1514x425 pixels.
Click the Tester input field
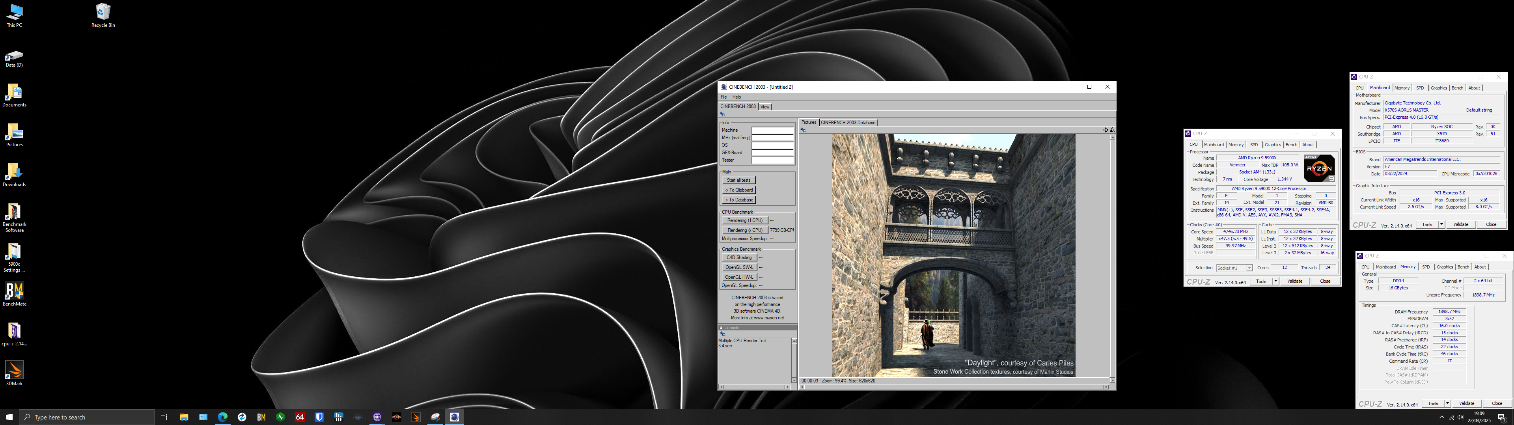[x=772, y=160]
